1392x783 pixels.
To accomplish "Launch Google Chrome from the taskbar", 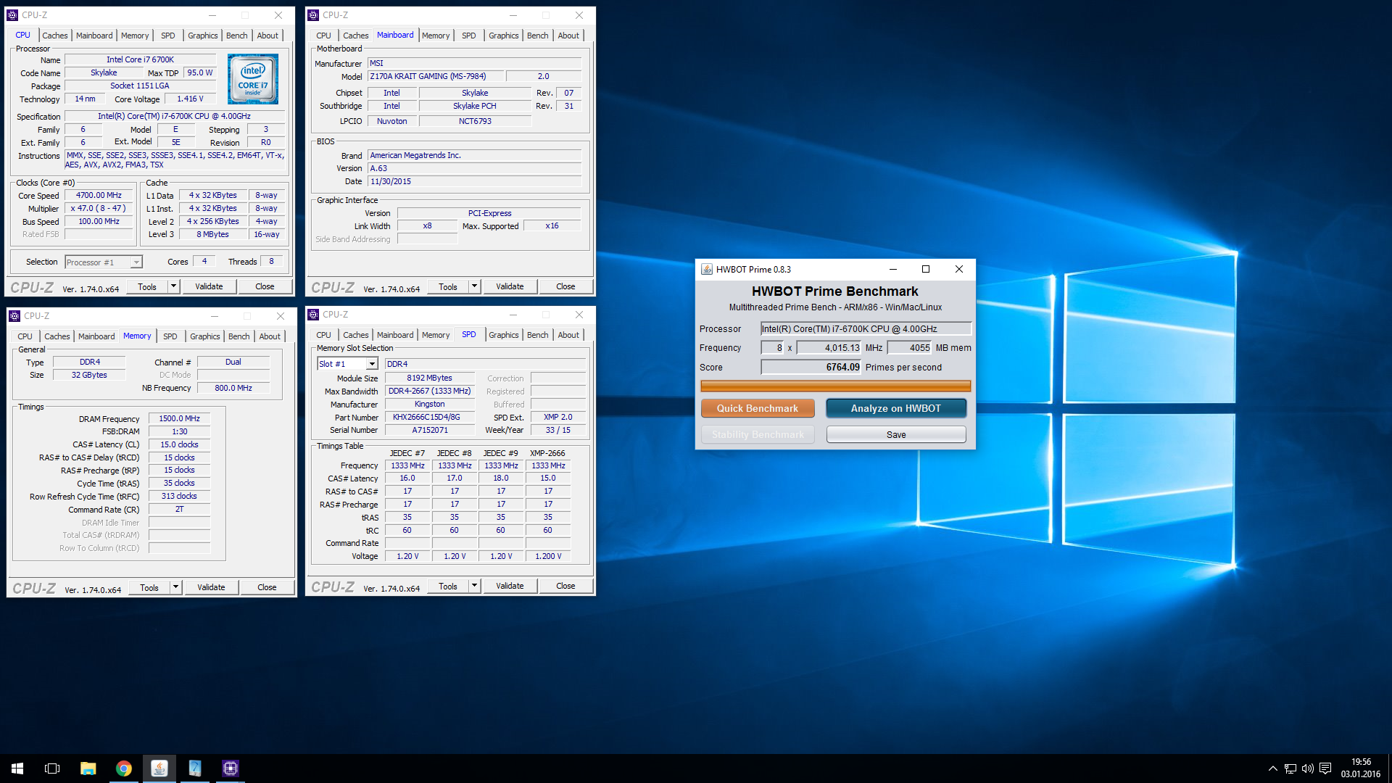I will tap(124, 768).
